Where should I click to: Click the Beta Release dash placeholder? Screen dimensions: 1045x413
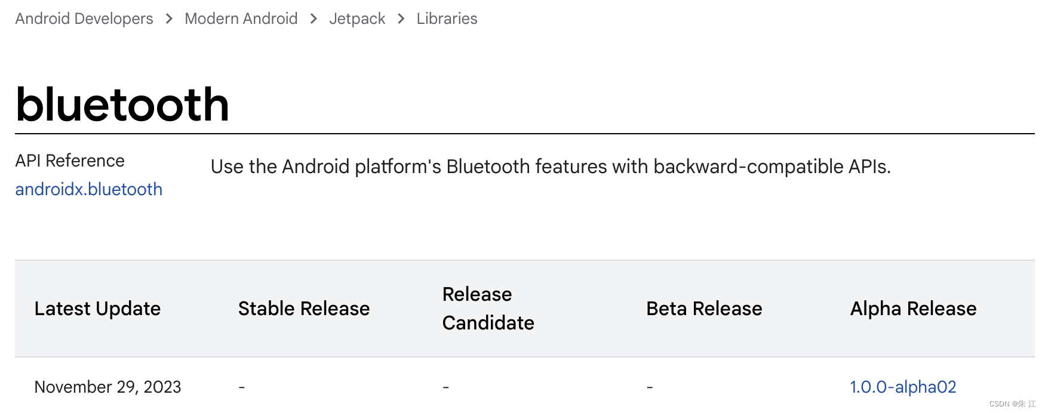648,387
